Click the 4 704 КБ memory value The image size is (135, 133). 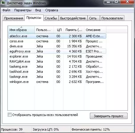tap(75, 61)
